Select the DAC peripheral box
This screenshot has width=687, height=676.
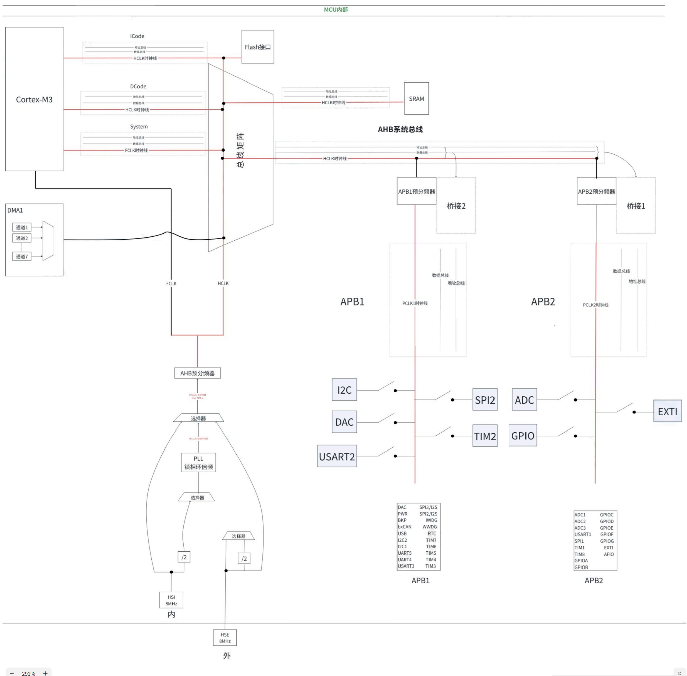pyautogui.click(x=344, y=422)
